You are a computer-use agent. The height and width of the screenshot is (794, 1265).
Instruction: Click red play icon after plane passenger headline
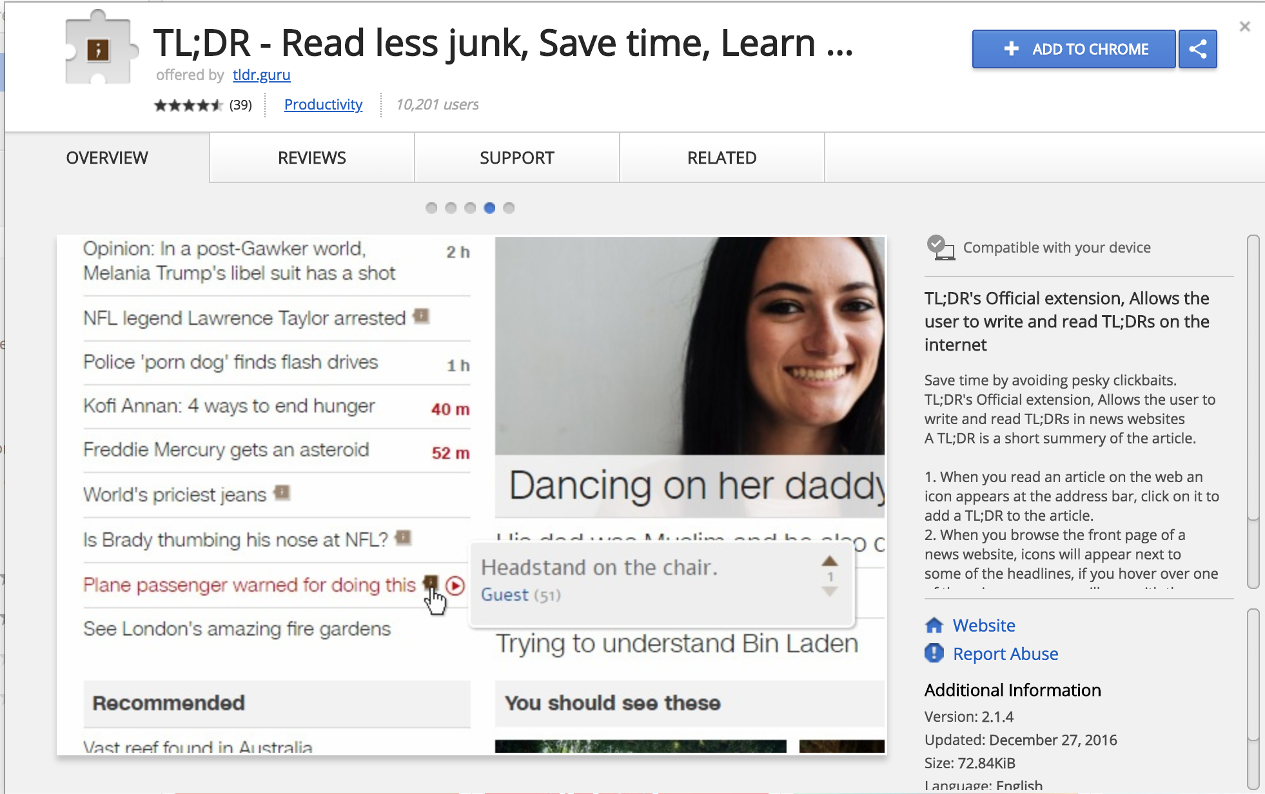455,585
